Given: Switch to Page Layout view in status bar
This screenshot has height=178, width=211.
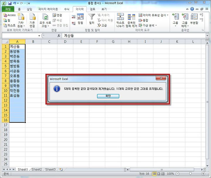Looking at the screenshot, I should [x=159, y=174].
